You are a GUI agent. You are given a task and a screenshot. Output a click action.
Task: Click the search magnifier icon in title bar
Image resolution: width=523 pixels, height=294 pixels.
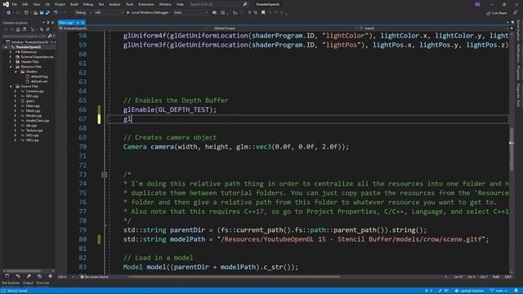(245, 4)
